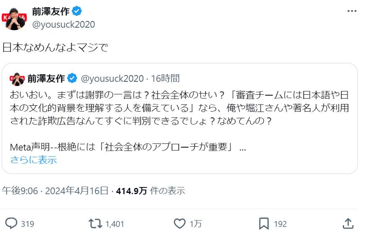Like the post with heart icon
This screenshot has height=234, width=365.
click(x=180, y=224)
